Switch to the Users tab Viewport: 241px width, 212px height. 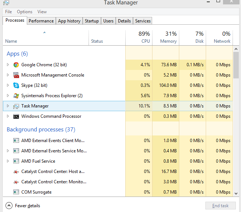click(x=108, y=21)
